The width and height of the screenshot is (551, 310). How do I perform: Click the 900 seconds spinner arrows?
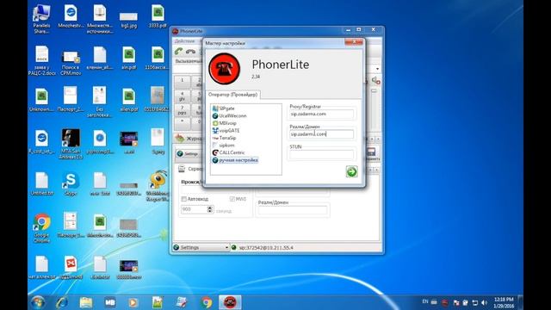210,209
